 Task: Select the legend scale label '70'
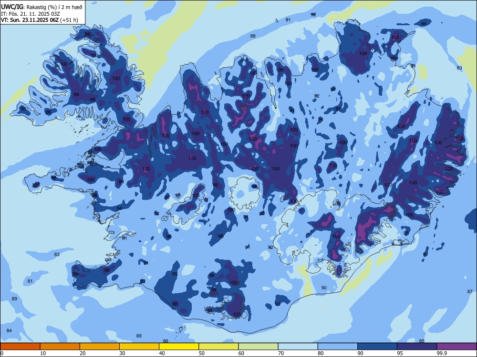pyautogui.click(x=281, y=353)
